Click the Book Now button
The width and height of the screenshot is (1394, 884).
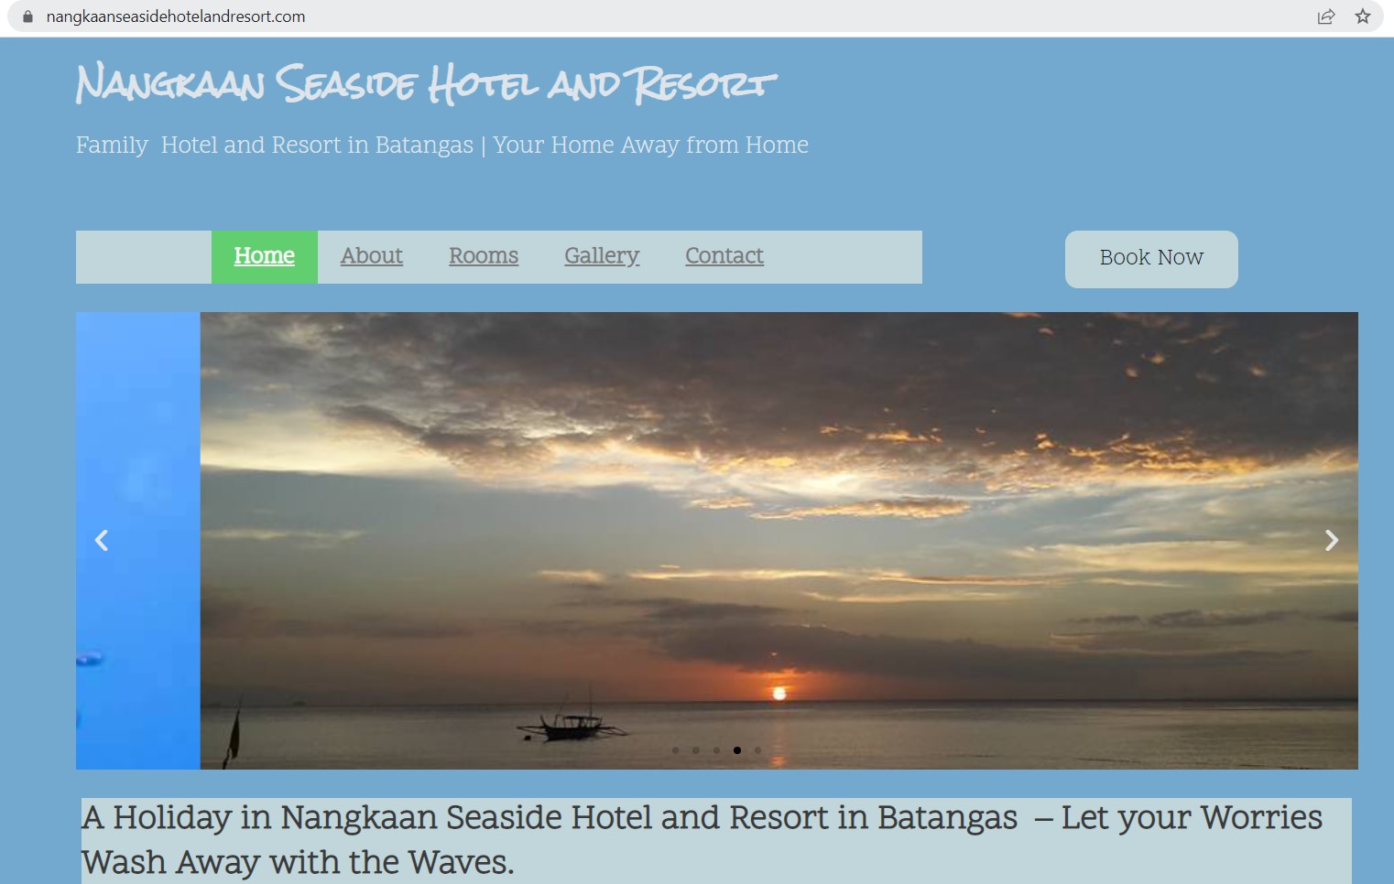click(1151, 259)
